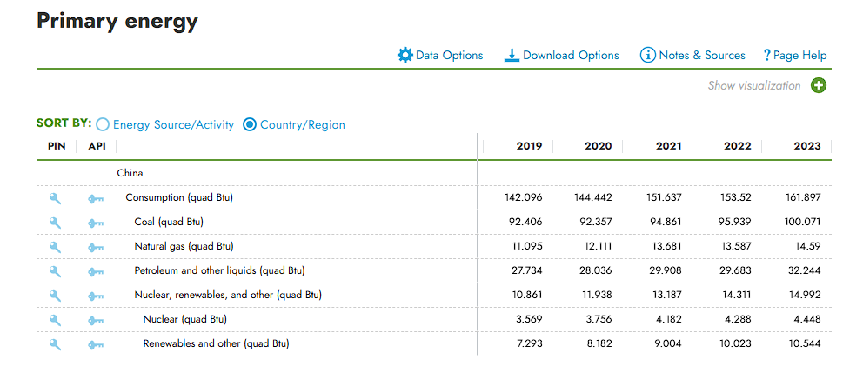
Task: Select the Energy Source/Activity sort option
Action: click(x=103, y=125)
